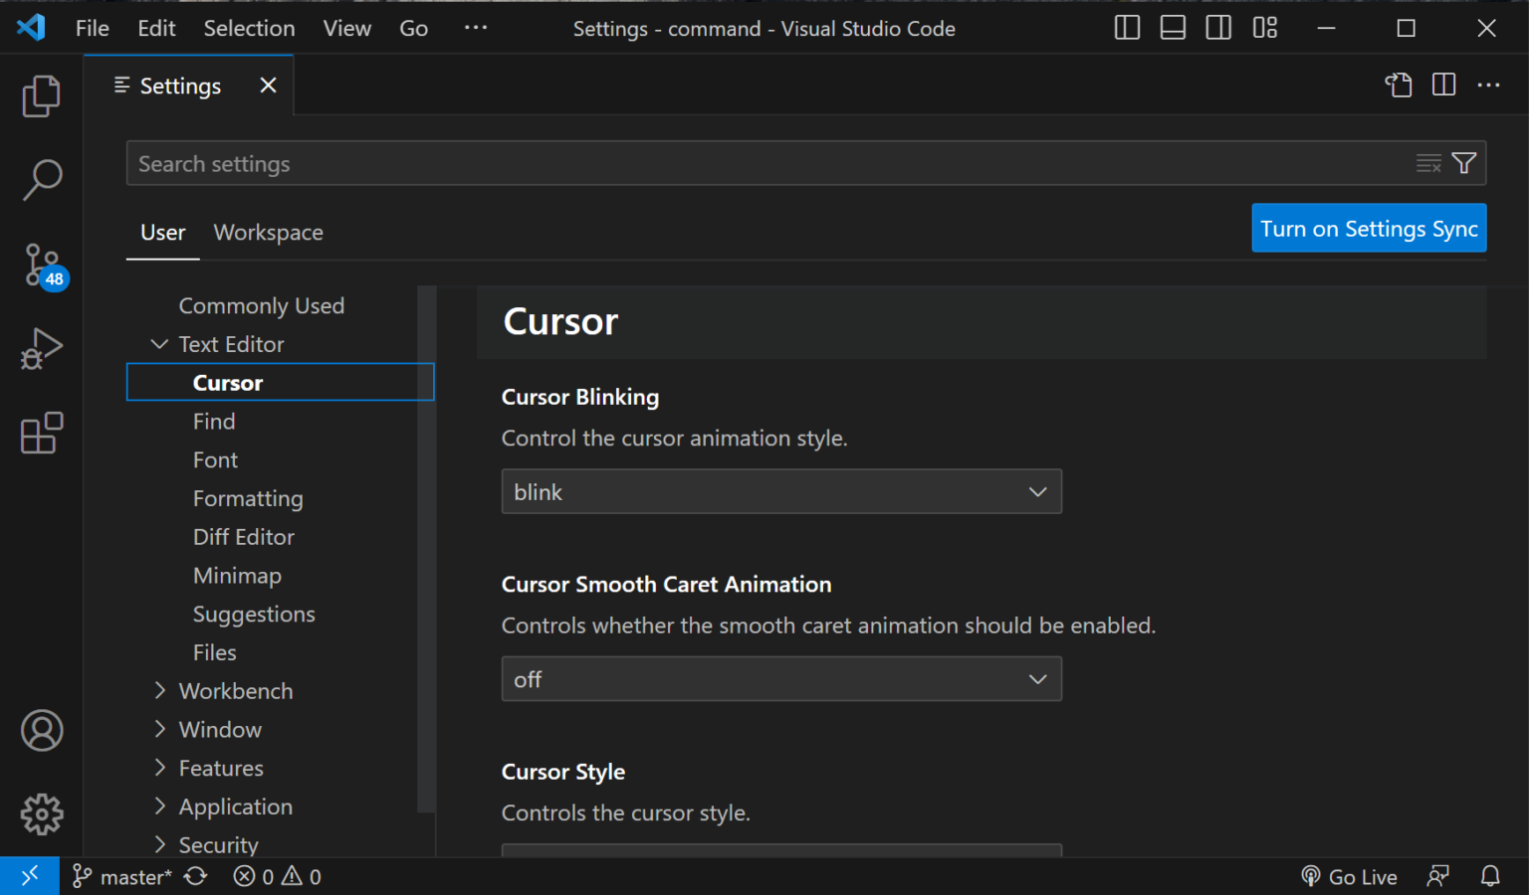Screen dimensions: 1529x895
Task: Open the Source Control view showing 48 changes
Action: click(x=41, y=266)
